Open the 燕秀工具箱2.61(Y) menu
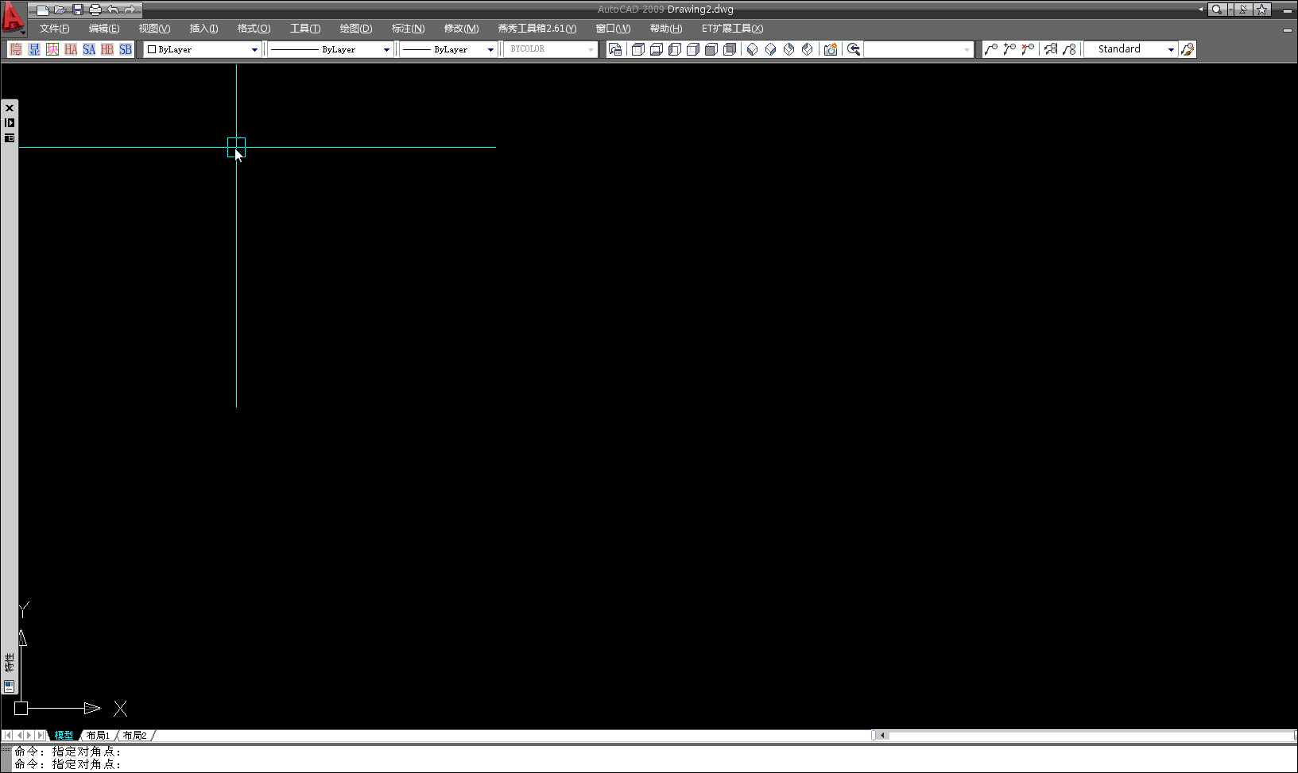The width and height of the screenshot is (1298, 773). [537, 29]
